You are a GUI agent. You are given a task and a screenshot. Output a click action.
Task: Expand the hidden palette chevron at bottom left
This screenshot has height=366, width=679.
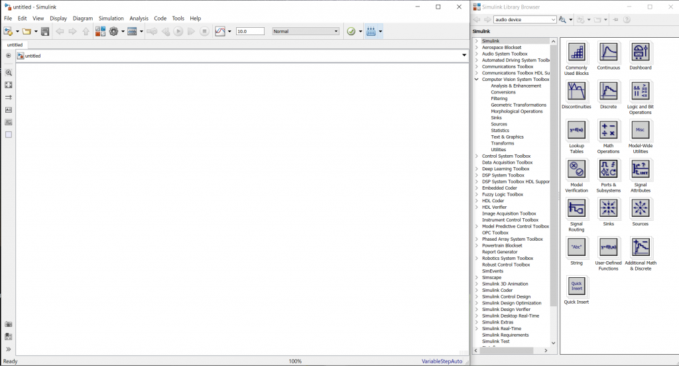pos(8,349)
